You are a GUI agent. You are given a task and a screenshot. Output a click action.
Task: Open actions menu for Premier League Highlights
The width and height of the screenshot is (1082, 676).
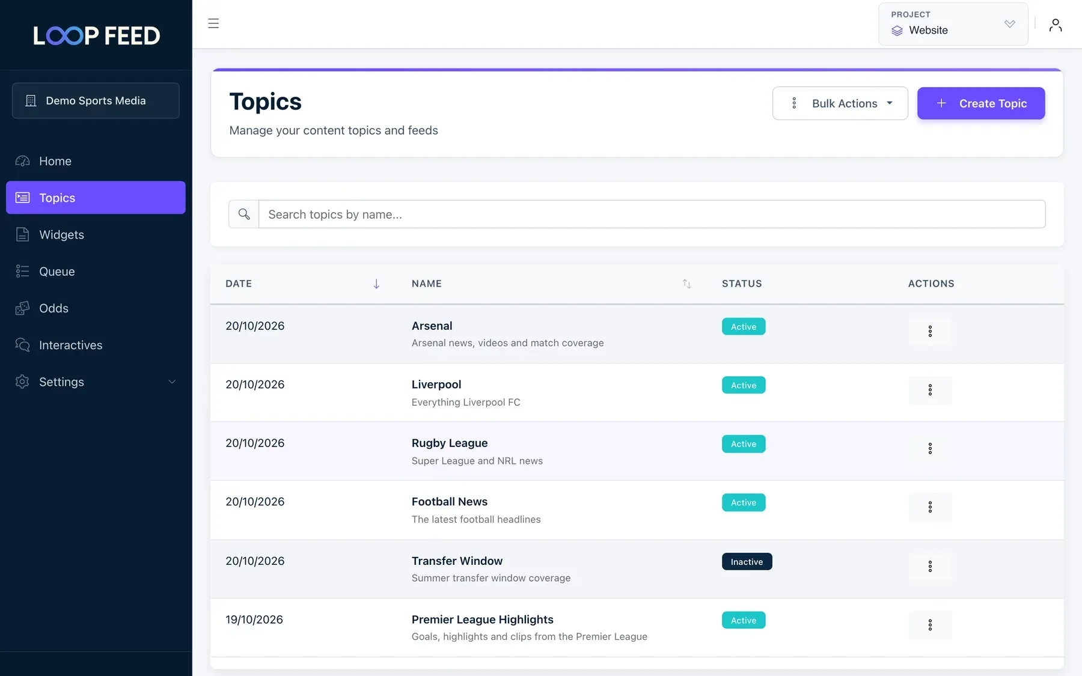pos(930,625)
